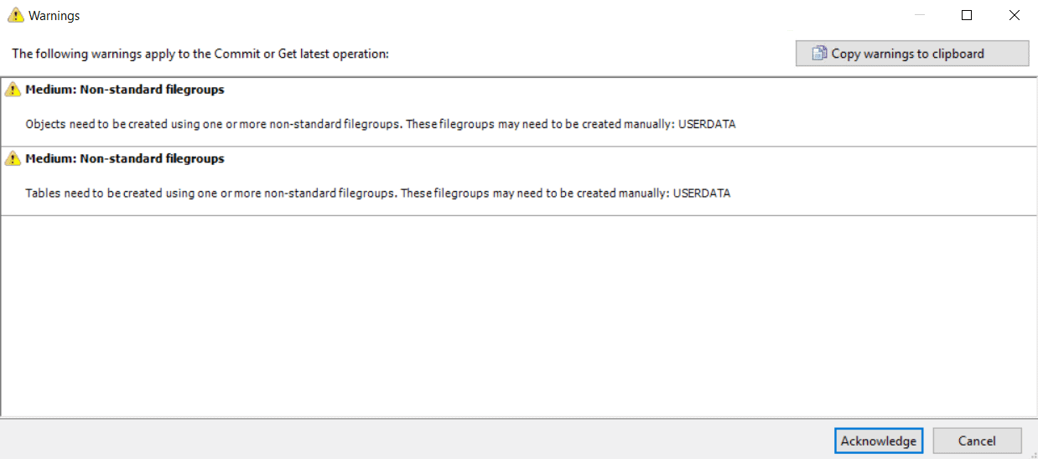Click the 'Warnings' window title text
Image resolution: width=1038 pixels, height=459 pixels.
[x=54, y=15]
